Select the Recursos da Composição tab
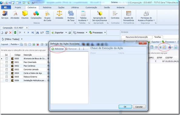Viewport: 180px width, 115px height. coord(137,37)
